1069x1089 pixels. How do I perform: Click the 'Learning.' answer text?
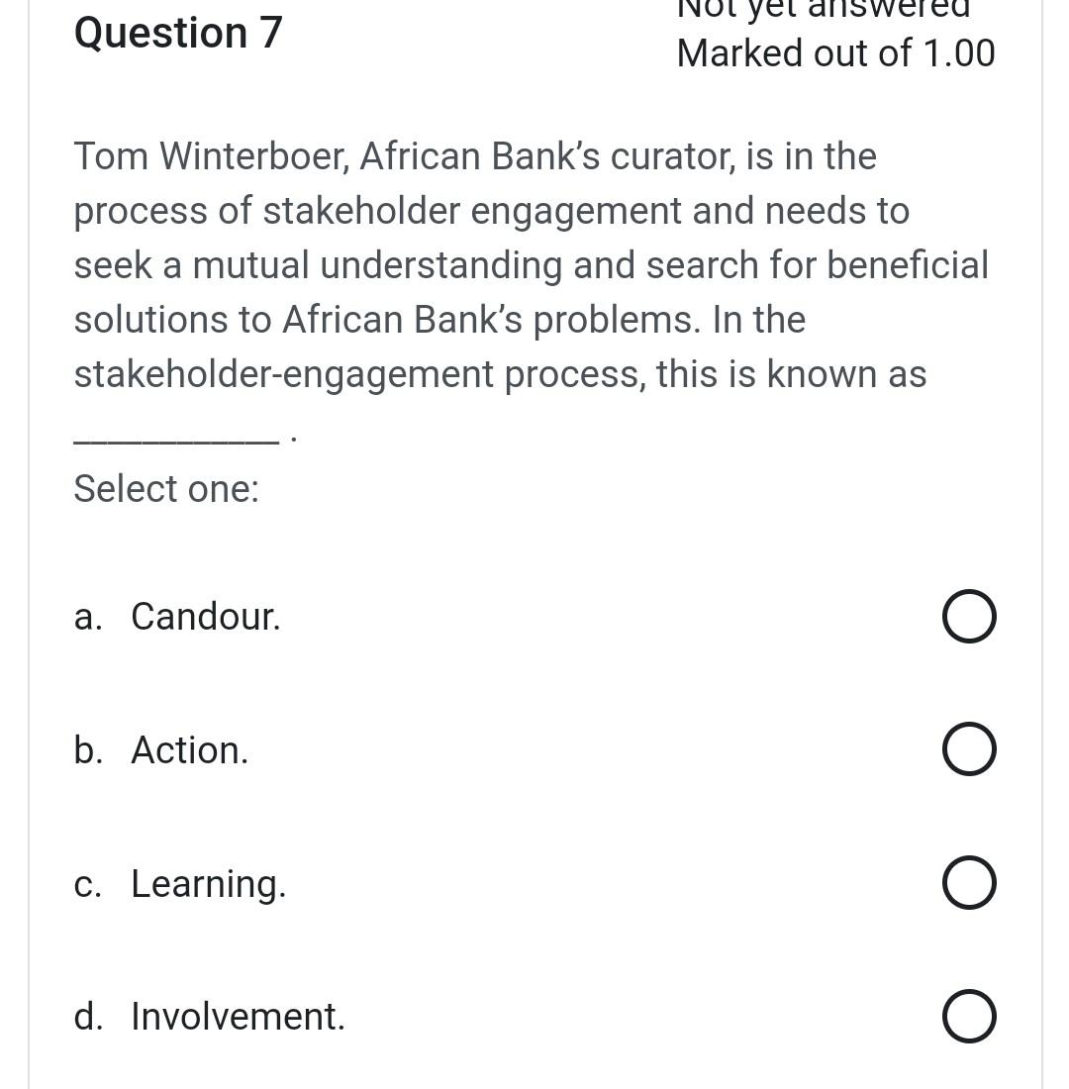pyautogui.click(x=208, y=884)
